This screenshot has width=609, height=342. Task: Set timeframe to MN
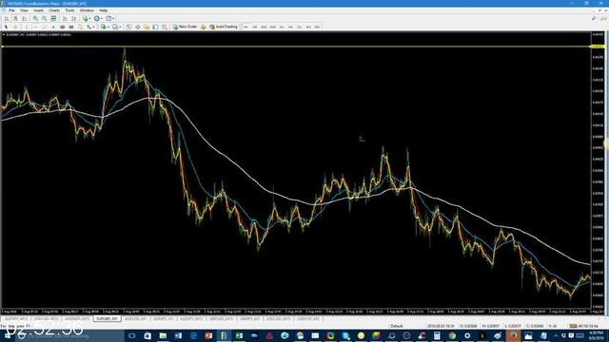(x=317, y=27)
